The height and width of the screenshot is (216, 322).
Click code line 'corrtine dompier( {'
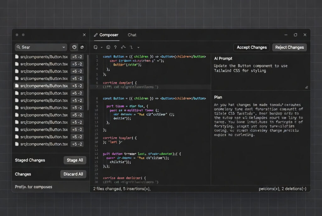(120, 83)
